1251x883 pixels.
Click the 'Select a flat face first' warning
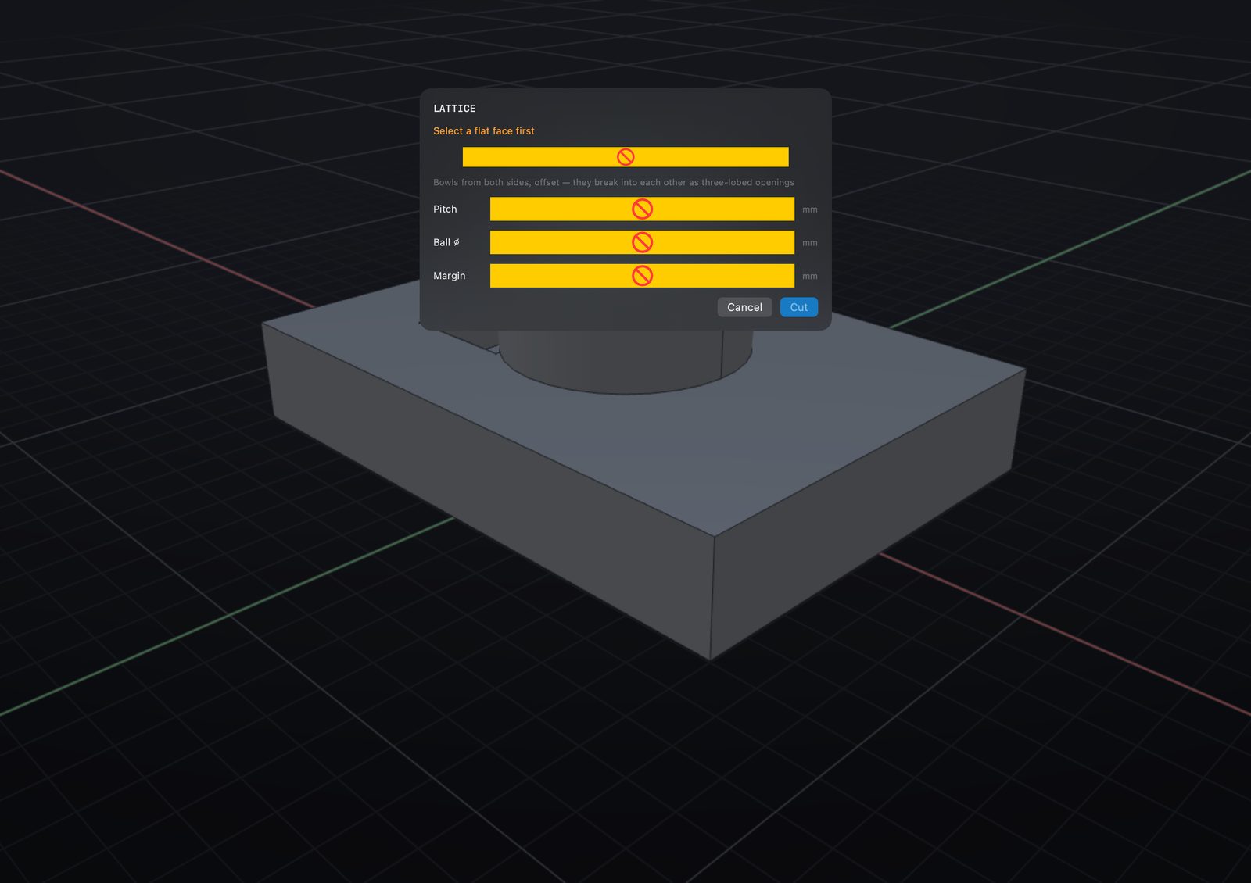pos(484,131)
